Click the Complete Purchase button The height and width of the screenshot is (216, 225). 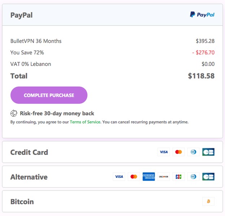[49, 95]
